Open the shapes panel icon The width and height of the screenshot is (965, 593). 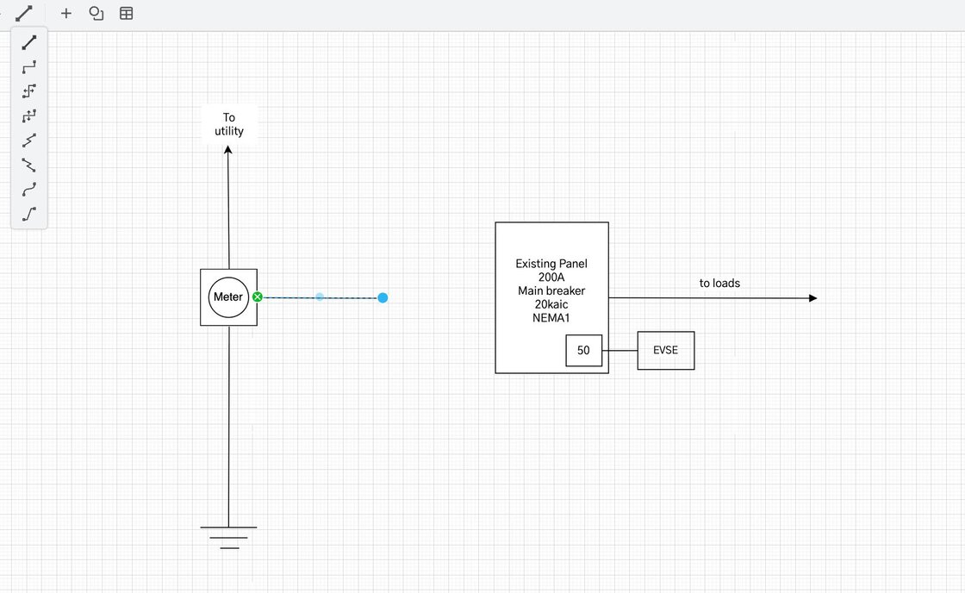96,13
